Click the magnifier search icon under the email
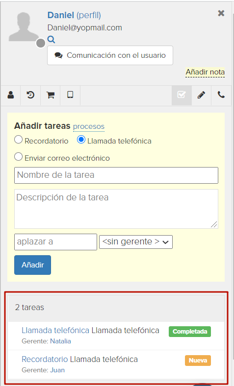234x386 pixels. tap(52, 39)
